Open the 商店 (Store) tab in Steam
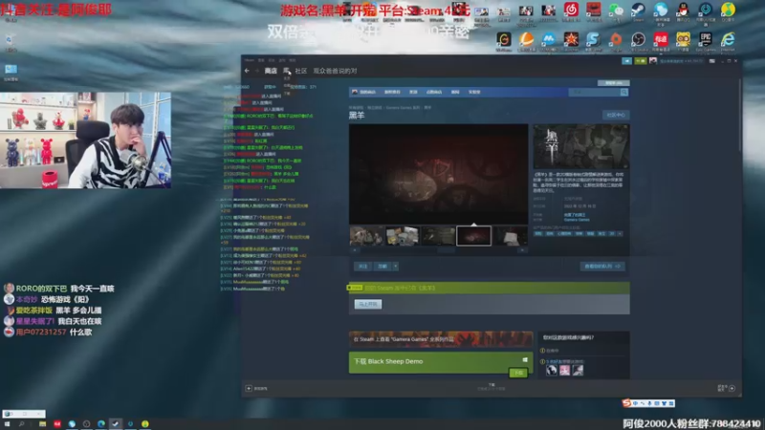The height and width of the screenshot is (430, 765). coord(271,71)
